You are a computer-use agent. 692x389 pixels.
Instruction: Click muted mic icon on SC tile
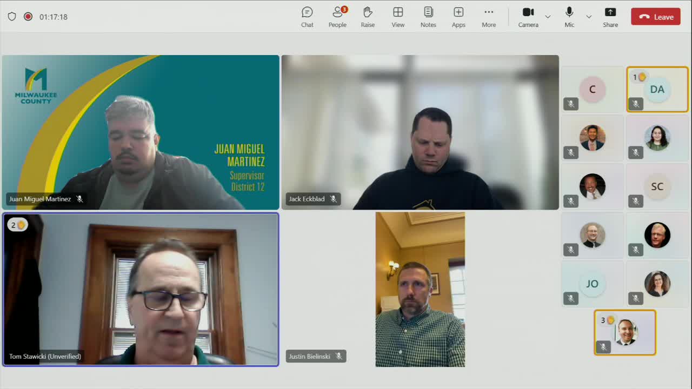[636, 202]
